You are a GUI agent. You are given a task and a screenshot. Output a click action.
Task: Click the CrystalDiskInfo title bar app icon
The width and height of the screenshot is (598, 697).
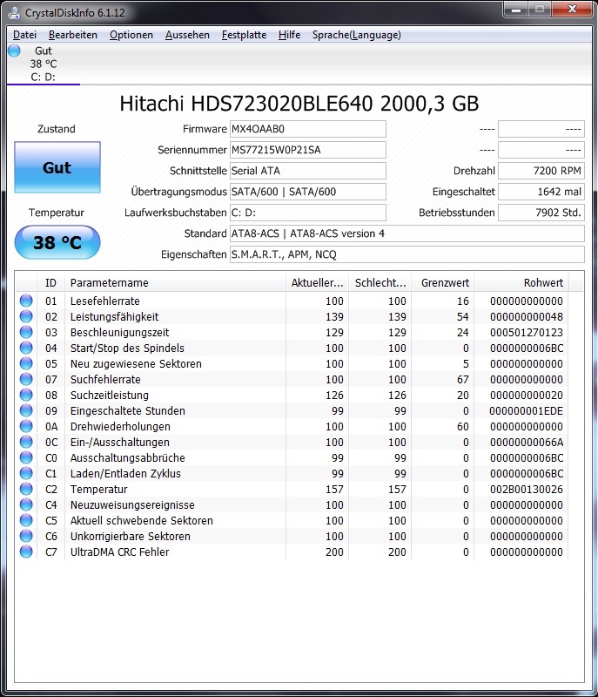[14, 12]
